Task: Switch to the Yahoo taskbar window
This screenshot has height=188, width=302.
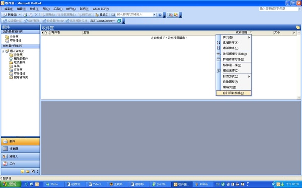Action: [96, 184]
